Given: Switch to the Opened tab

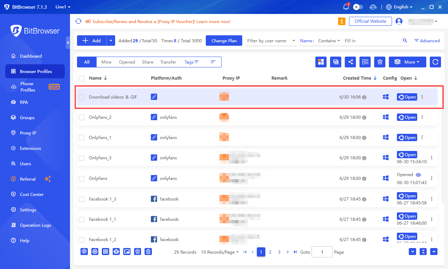Looking at the screenshot, I should [127, 62].
